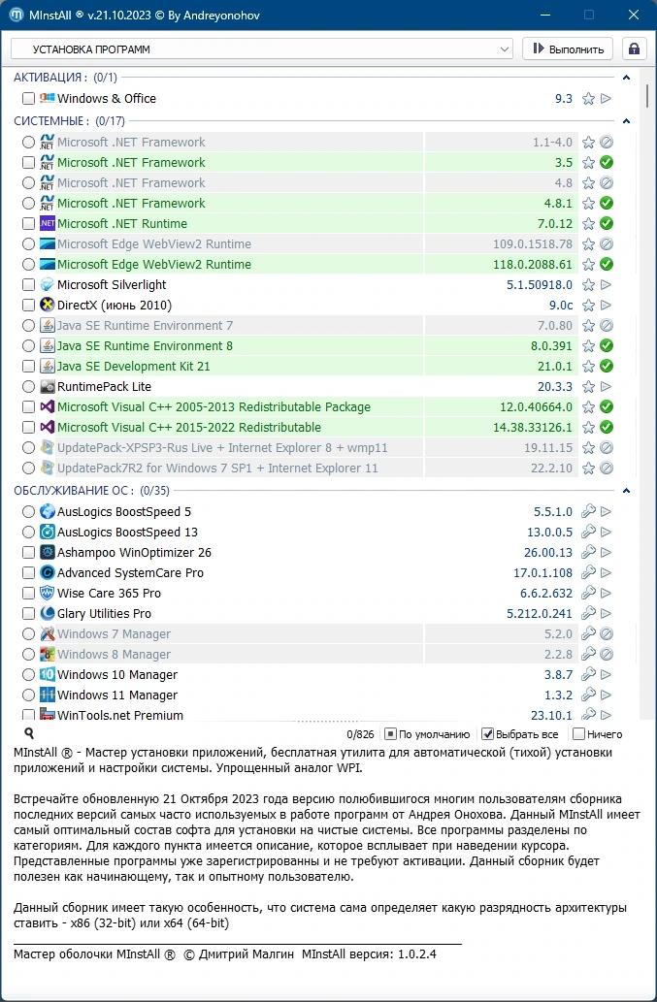Click 'Ashampoo WinOptimizer 26' entry
The width and height of the screenshot is (657, 1002).
(134, 553)
